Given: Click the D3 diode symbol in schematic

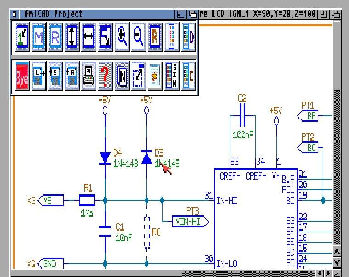Looking at the screenshot, I should tap(146, 158).
